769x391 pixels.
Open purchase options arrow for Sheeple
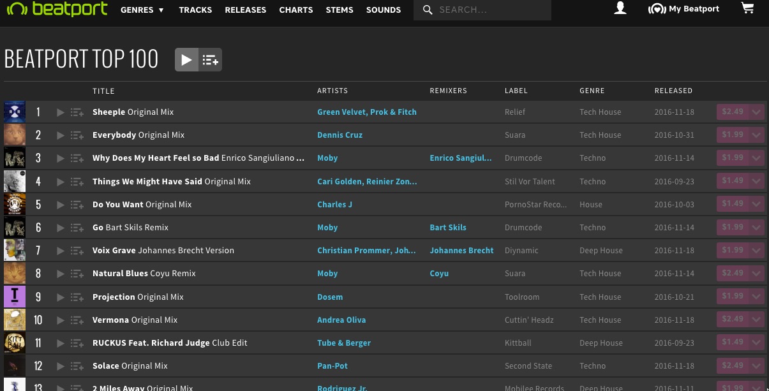point(756,112)
